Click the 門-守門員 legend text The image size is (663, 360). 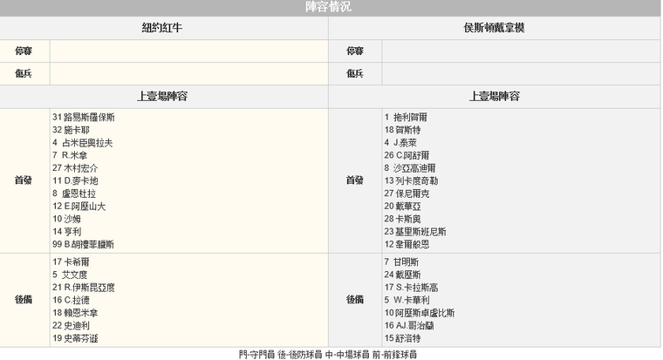(x=256, y=355)
